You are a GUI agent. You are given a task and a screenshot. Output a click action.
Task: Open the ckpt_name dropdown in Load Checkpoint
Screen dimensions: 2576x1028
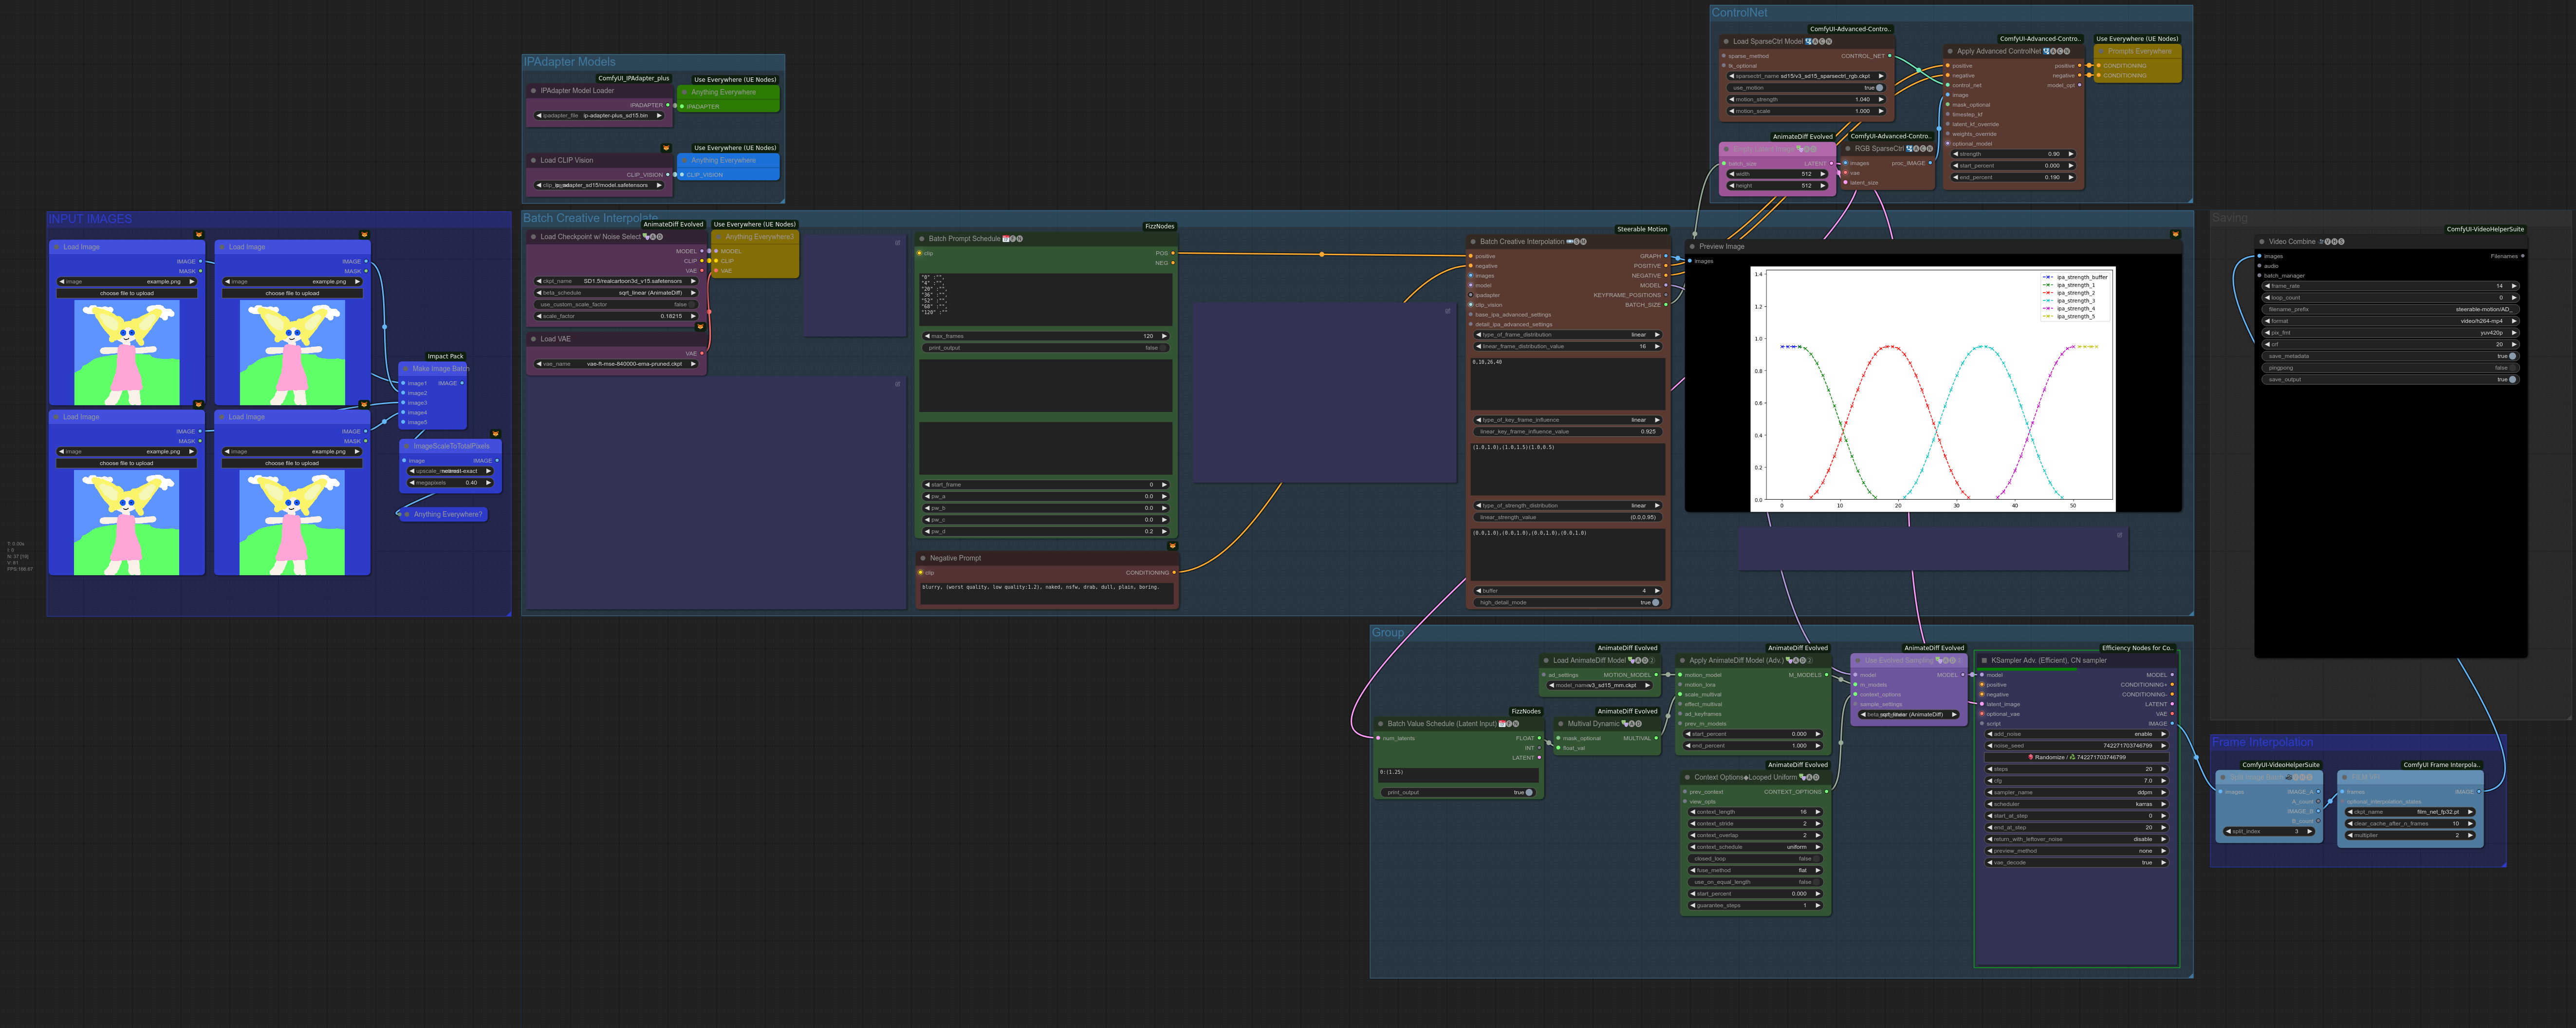tap(616, 281)
